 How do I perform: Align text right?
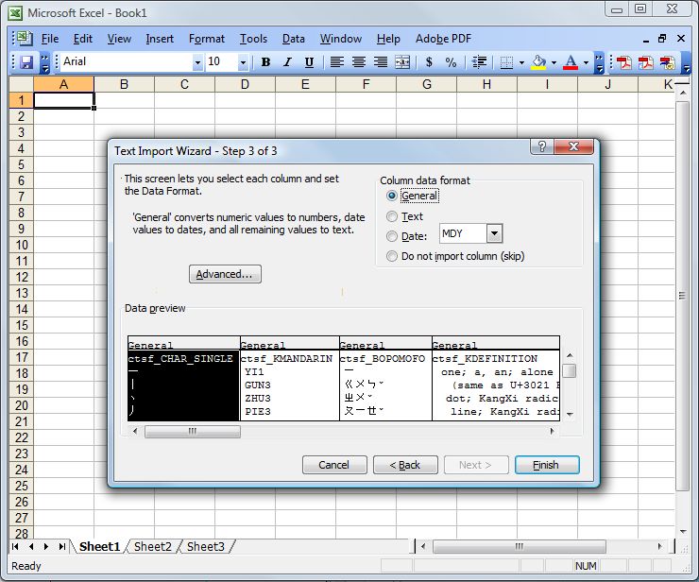(381, 62)
